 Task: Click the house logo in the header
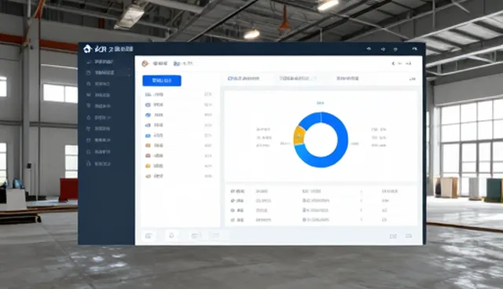click(x=87, y=49)
